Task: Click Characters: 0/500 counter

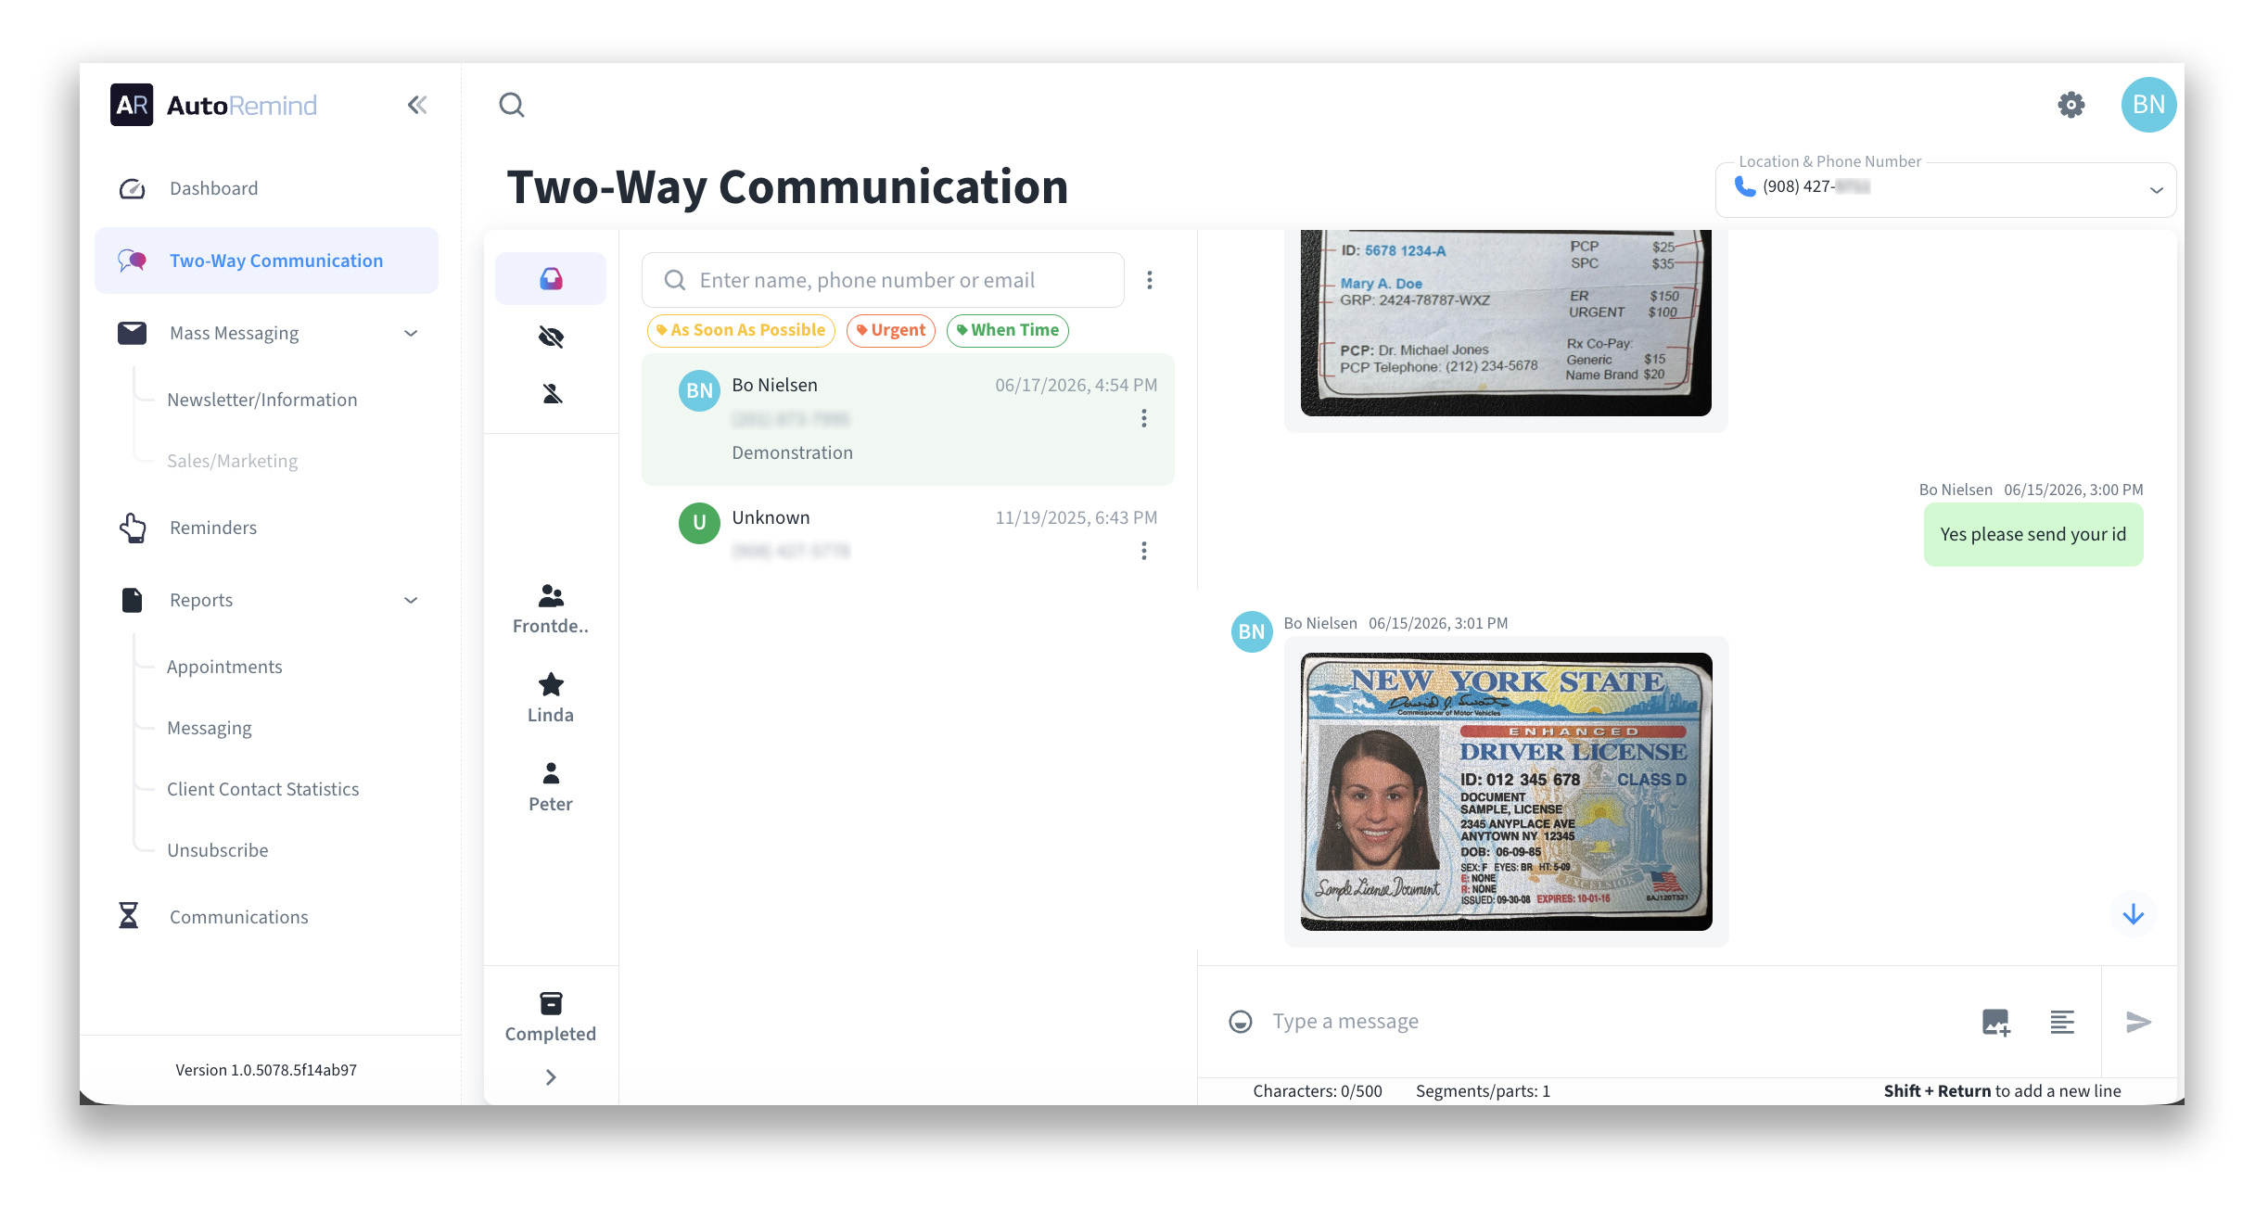Action: coord(1318,1091)
